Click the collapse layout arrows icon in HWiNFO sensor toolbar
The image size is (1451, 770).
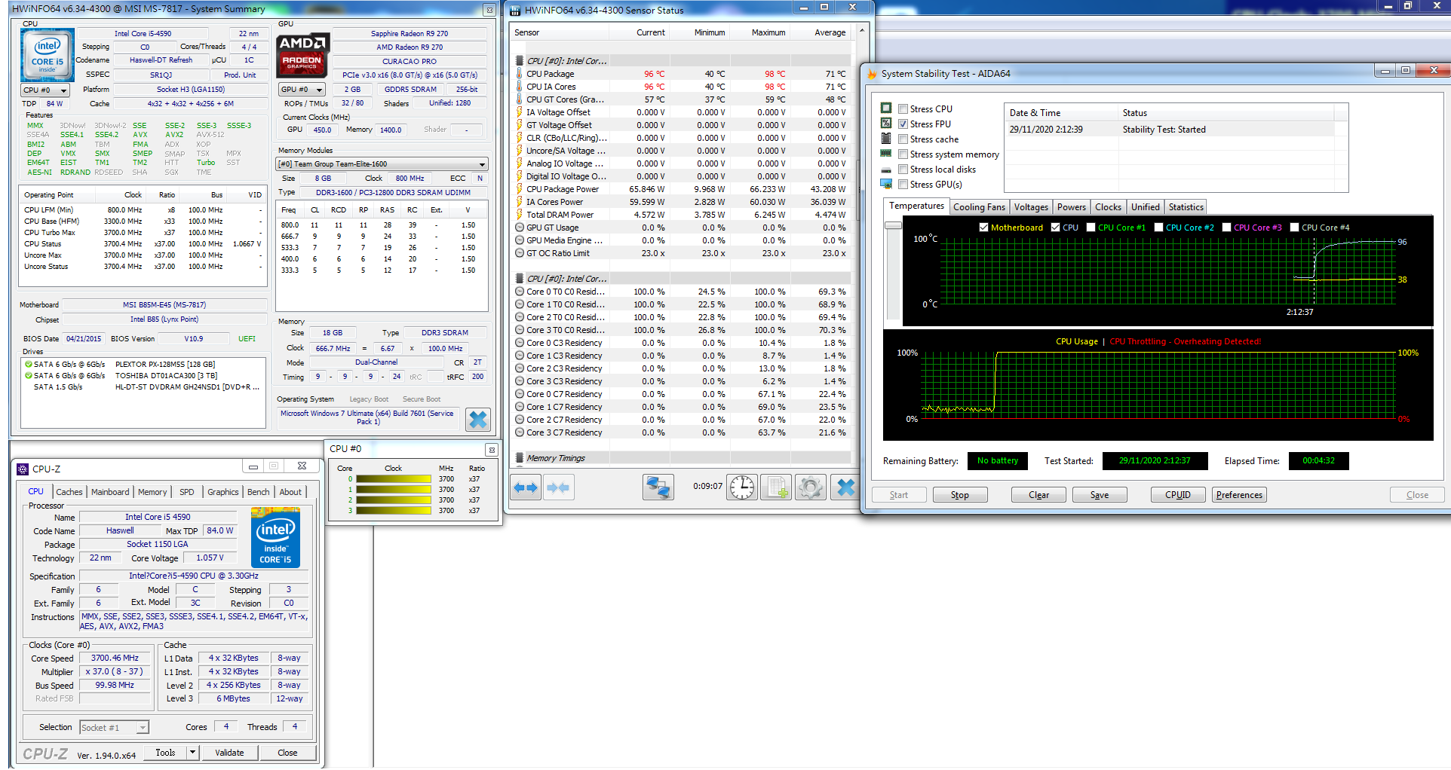[x=558, y=487]
